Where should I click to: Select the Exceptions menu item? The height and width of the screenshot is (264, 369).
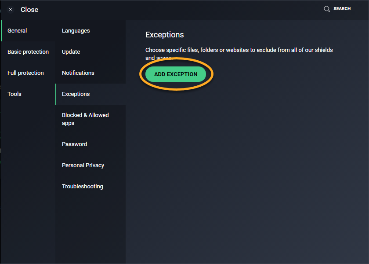[76, 94]
